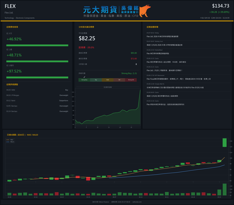Click the $134.73 current price
This screenshot has width=234, height=205.
pyautogui.click(x=220, y=6)
